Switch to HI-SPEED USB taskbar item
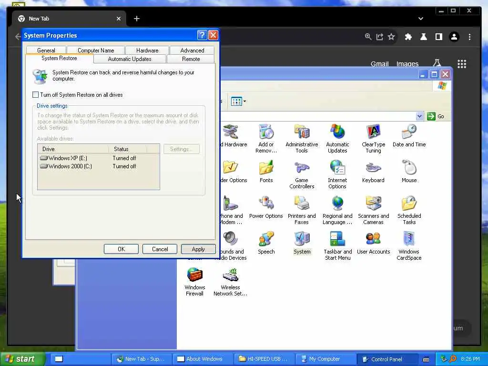 pos(264,359)
